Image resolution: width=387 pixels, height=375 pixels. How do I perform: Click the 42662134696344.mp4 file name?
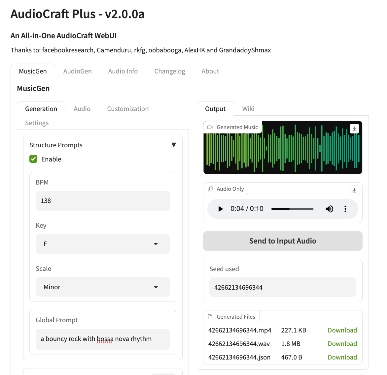[x=240, y=330]
